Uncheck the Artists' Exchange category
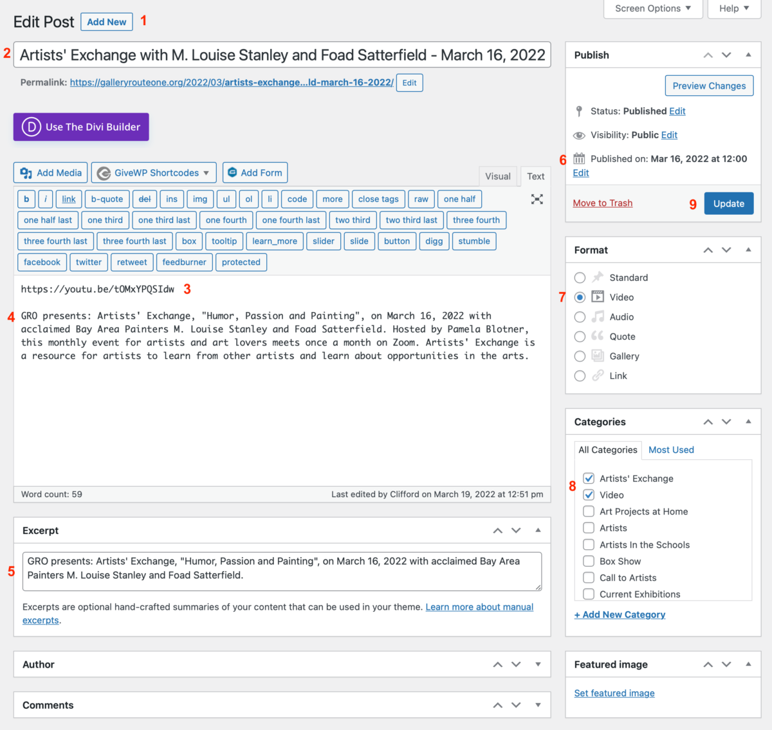The image size is (772, 730). (x=588, y=479)
